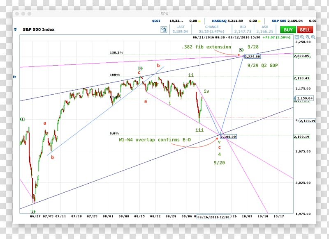Image resolution: width=329 pixels, height=239 pixels.
Task: Select the boxed wave 1 marker
Action: [x=23, y=119]
